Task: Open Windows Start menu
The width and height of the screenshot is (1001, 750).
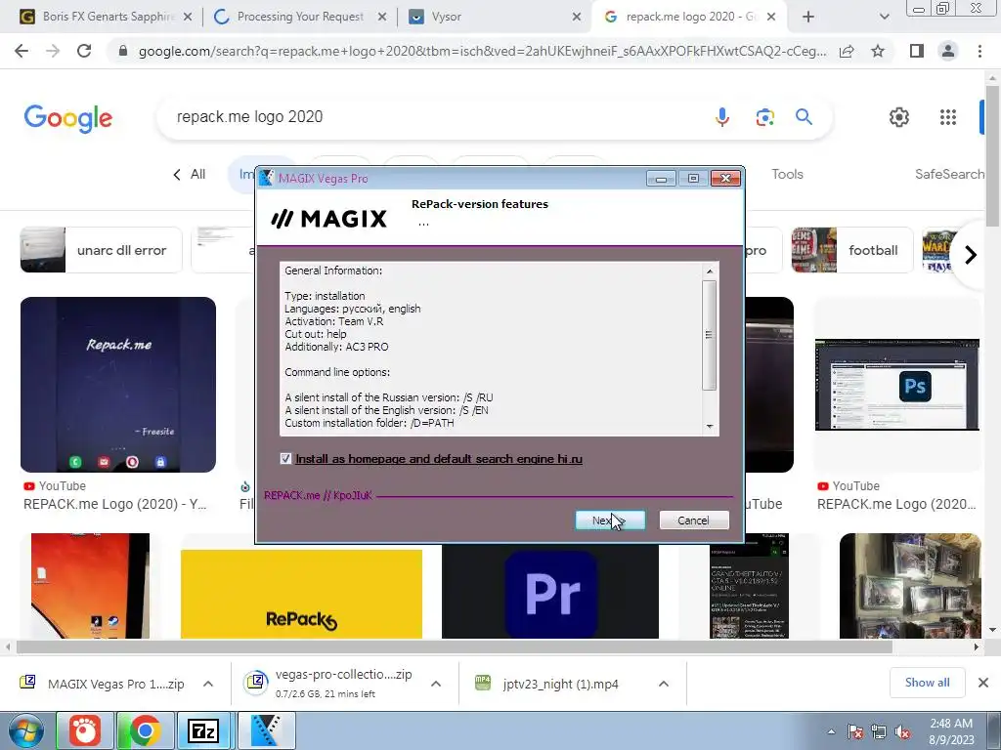Action: click(x=25, y=730)
